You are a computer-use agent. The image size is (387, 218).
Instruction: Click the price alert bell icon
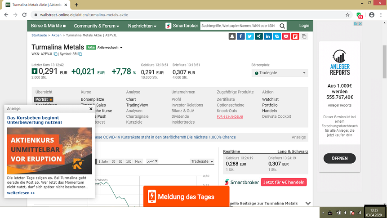click(232, 36)
